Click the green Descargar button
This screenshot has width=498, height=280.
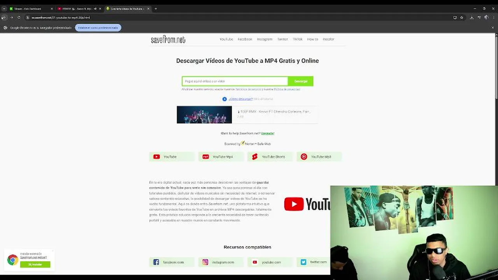(301, 81)
